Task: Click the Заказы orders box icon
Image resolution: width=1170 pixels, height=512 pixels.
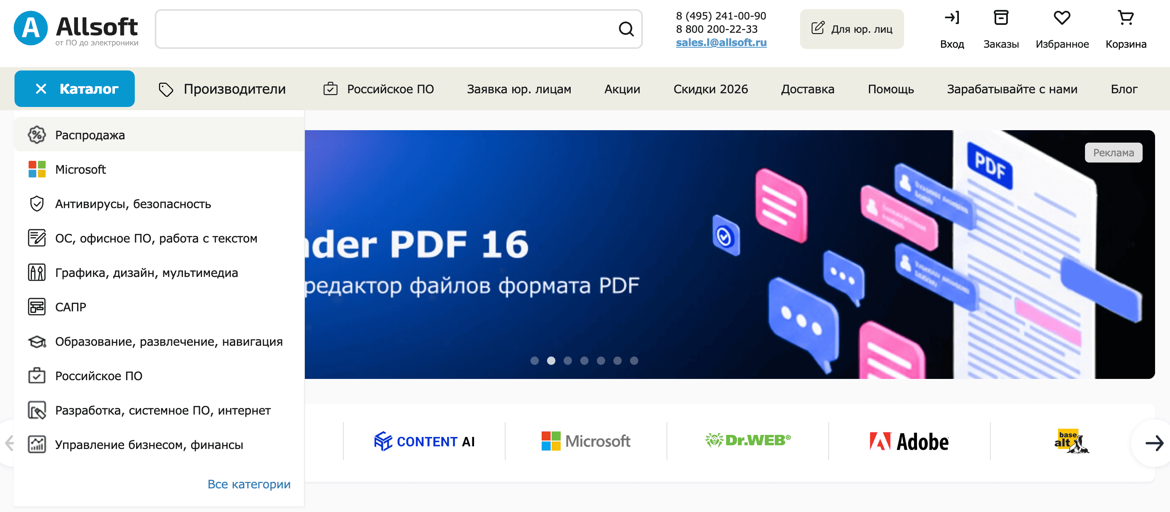Action: point(1001,19)
